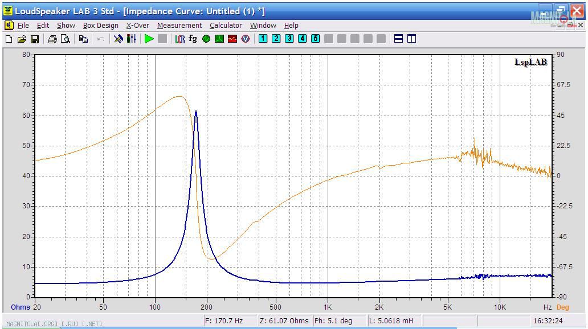Click the blue 'Ohms' axis label

point(21,307)
